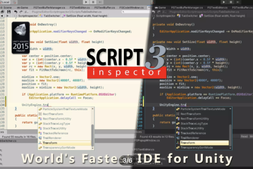
Task: Open SetSize member dropdown in dark breadcrumb
Action: 222,16
